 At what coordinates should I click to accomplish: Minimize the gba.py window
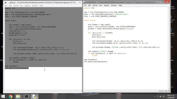tap(80, 2)
